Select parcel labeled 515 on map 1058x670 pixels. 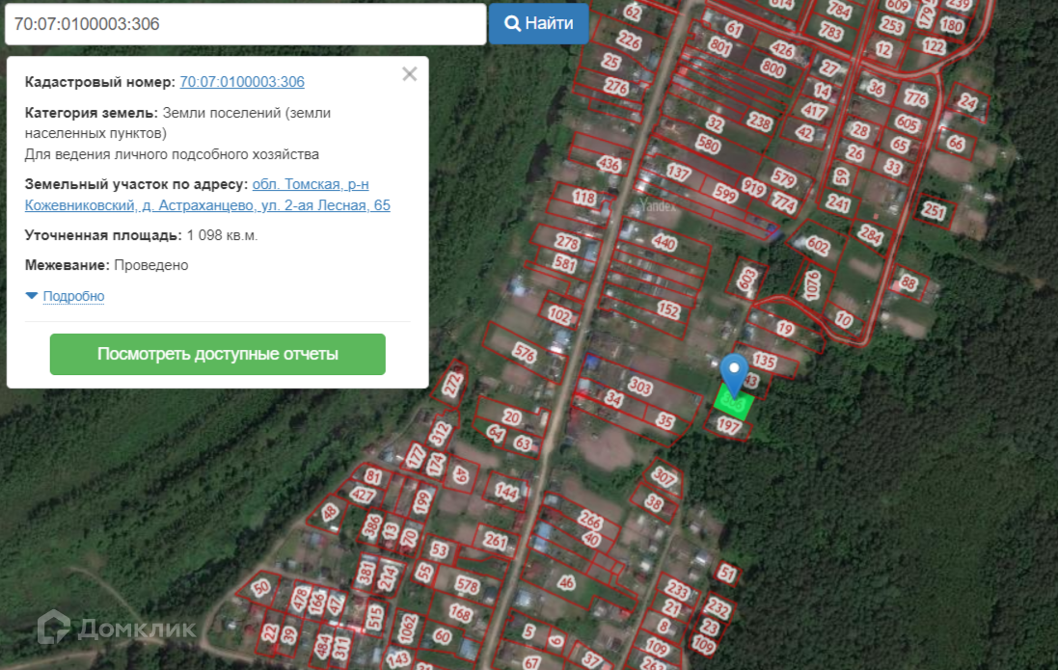pyautogui.click(x=375, y=617)
